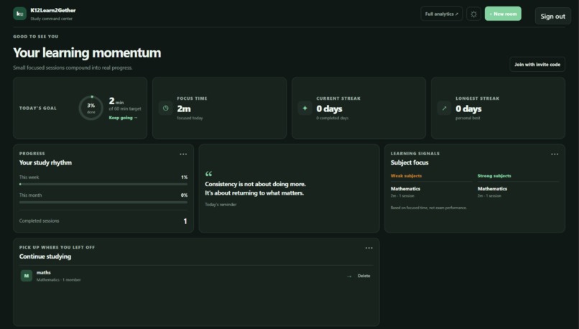The width and height of the screenshot is (579, 329).
Task: Click the K12 logo icon
Action: tap(19, 14)
